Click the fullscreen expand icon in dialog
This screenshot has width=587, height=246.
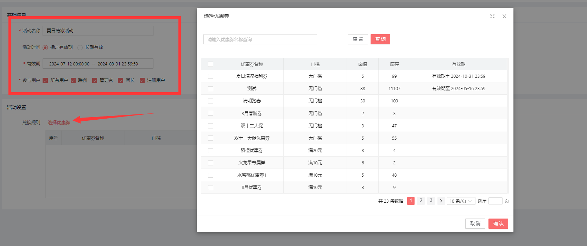(x=492, y=16)
